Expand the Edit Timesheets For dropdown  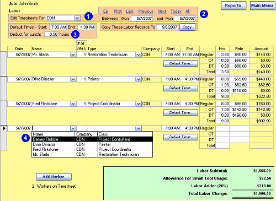click(77, 18)
